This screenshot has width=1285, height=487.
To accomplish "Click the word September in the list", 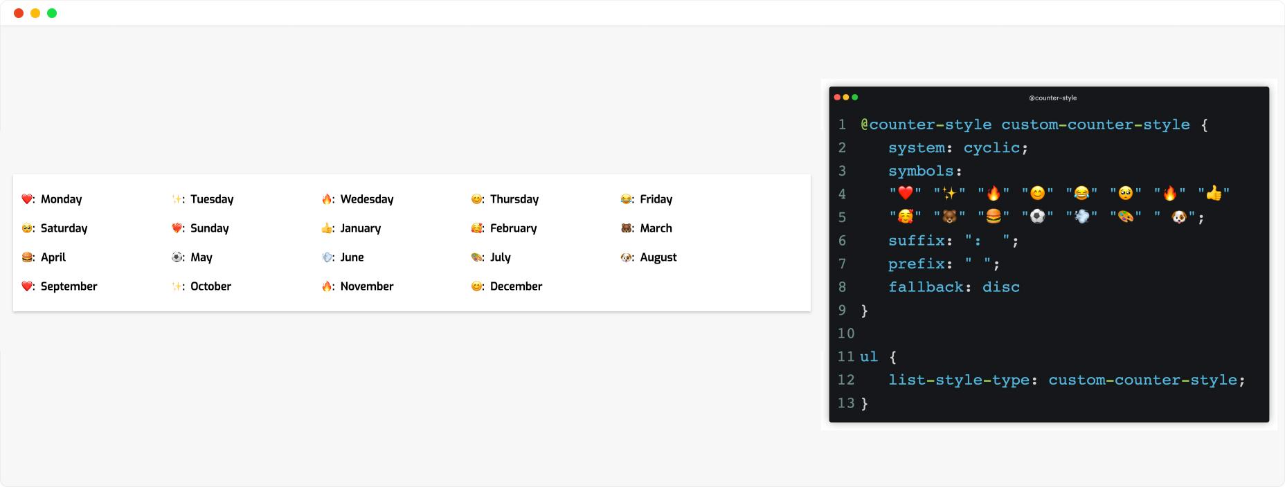I will pos(69,286).
